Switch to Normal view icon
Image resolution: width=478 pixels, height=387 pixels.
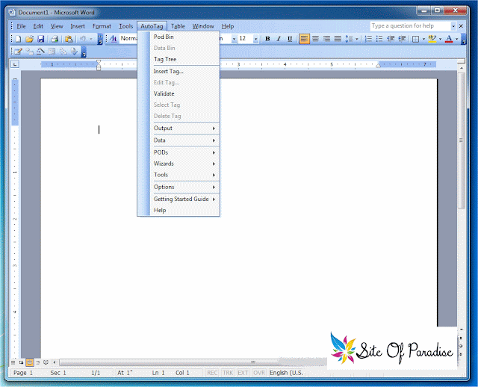[13, 362]
